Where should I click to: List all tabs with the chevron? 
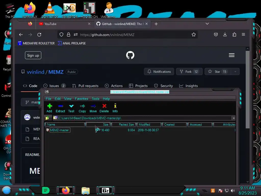pos(207,24)
